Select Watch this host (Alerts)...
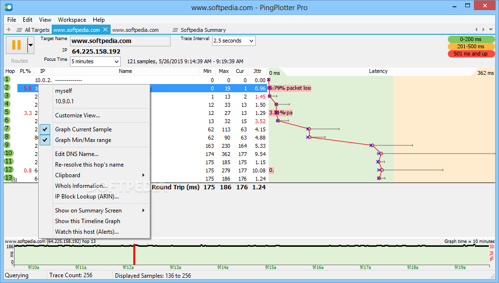Screen dimensions: 499x283 87,232
